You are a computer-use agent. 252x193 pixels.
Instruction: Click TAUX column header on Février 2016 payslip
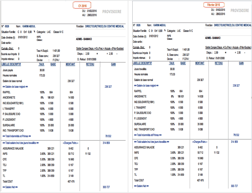(x=172, y=63)
